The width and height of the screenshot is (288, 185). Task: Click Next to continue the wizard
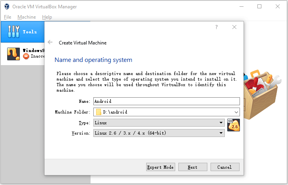[x=193, y=167]
